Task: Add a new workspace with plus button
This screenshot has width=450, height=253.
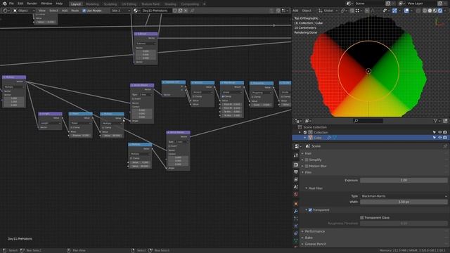Action: coord(205,4)
